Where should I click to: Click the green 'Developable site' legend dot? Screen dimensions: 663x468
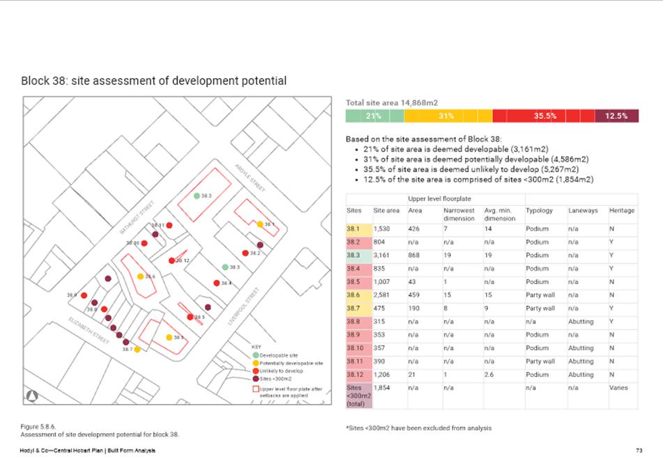click(256, 355)
